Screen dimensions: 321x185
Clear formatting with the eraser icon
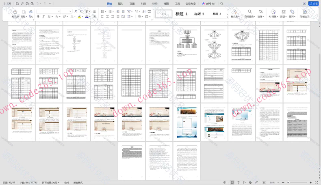(x=94, y=11)
